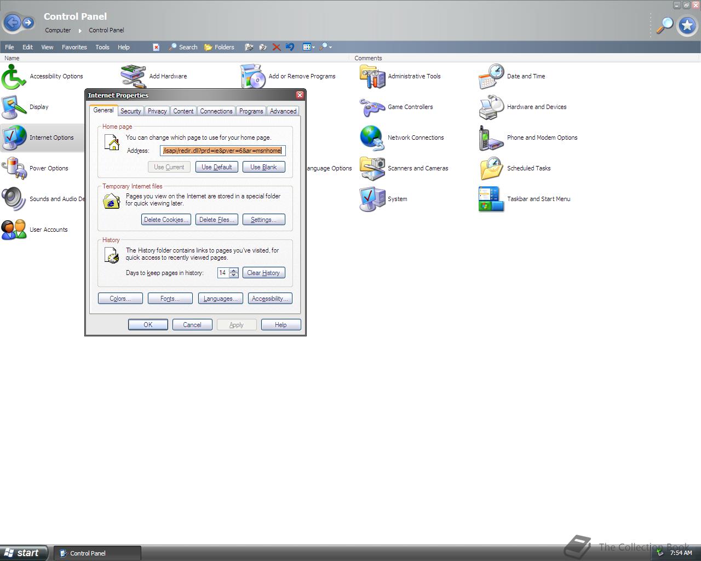Click the Delete Files button
This screenshot has height=561, width=701.
(x=217, y=220)
